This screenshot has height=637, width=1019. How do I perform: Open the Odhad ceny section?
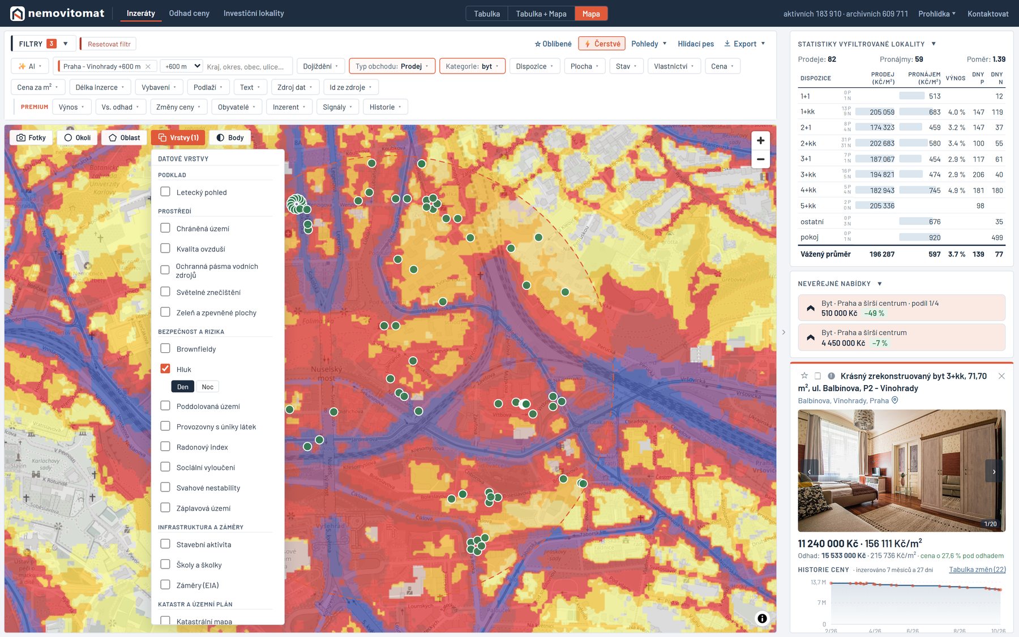click(x=189, y=13)
